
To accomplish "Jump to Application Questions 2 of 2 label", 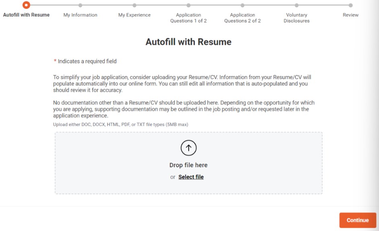I will 243,18.
